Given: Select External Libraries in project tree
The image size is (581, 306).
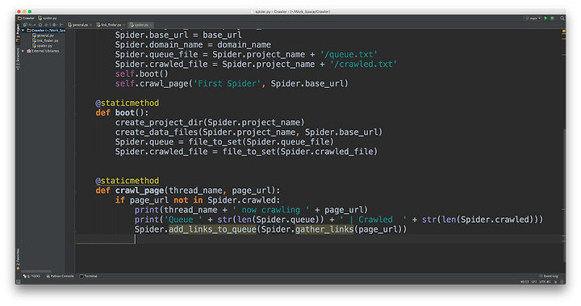Looking at the screenshot, I should 43,51.
